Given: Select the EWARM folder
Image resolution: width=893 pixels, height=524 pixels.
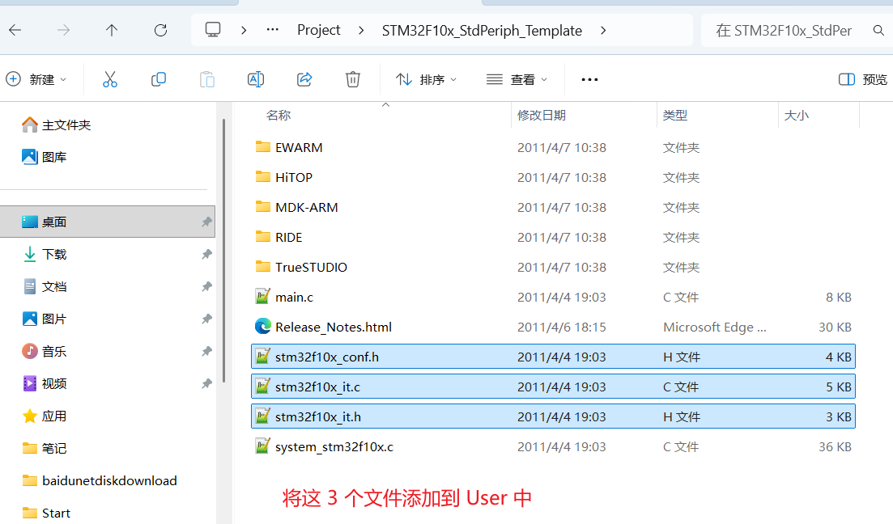Looking at the screenshot, I should [553, 147].
